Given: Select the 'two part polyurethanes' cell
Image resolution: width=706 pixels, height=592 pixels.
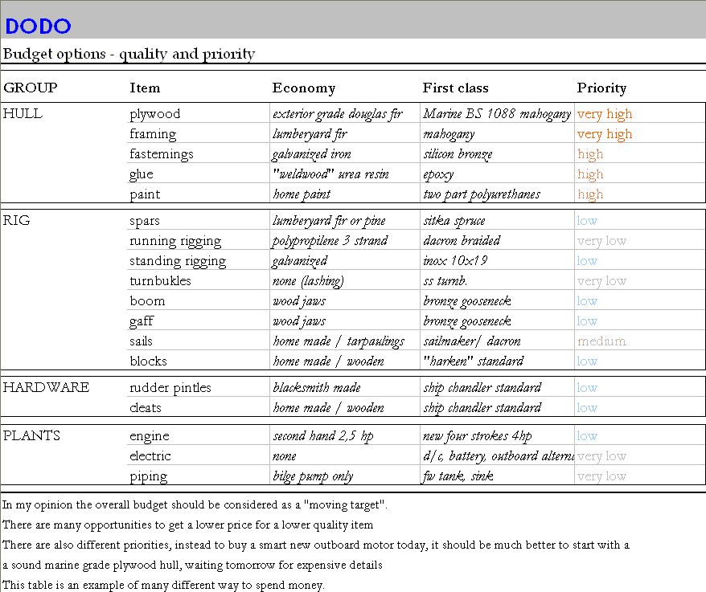Looking at the screenshot, I should [x=482, y=194].
